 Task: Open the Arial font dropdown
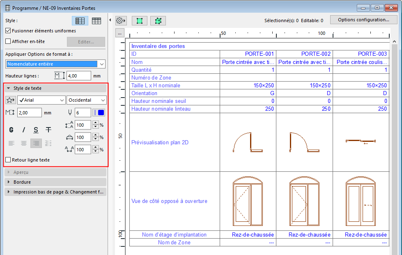[41, 100]
